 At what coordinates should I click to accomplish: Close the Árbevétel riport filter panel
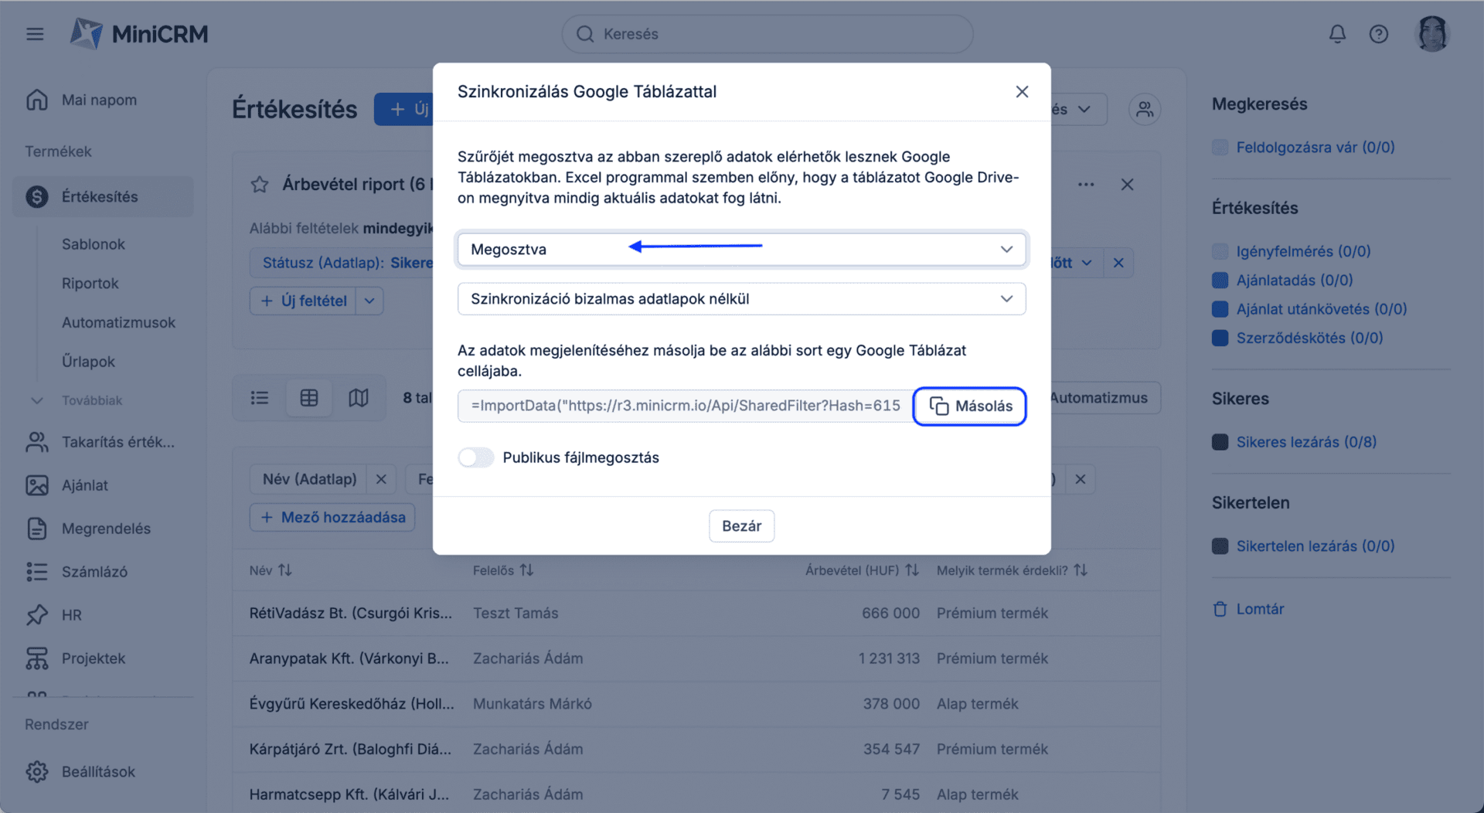[x=1127, y=185]
